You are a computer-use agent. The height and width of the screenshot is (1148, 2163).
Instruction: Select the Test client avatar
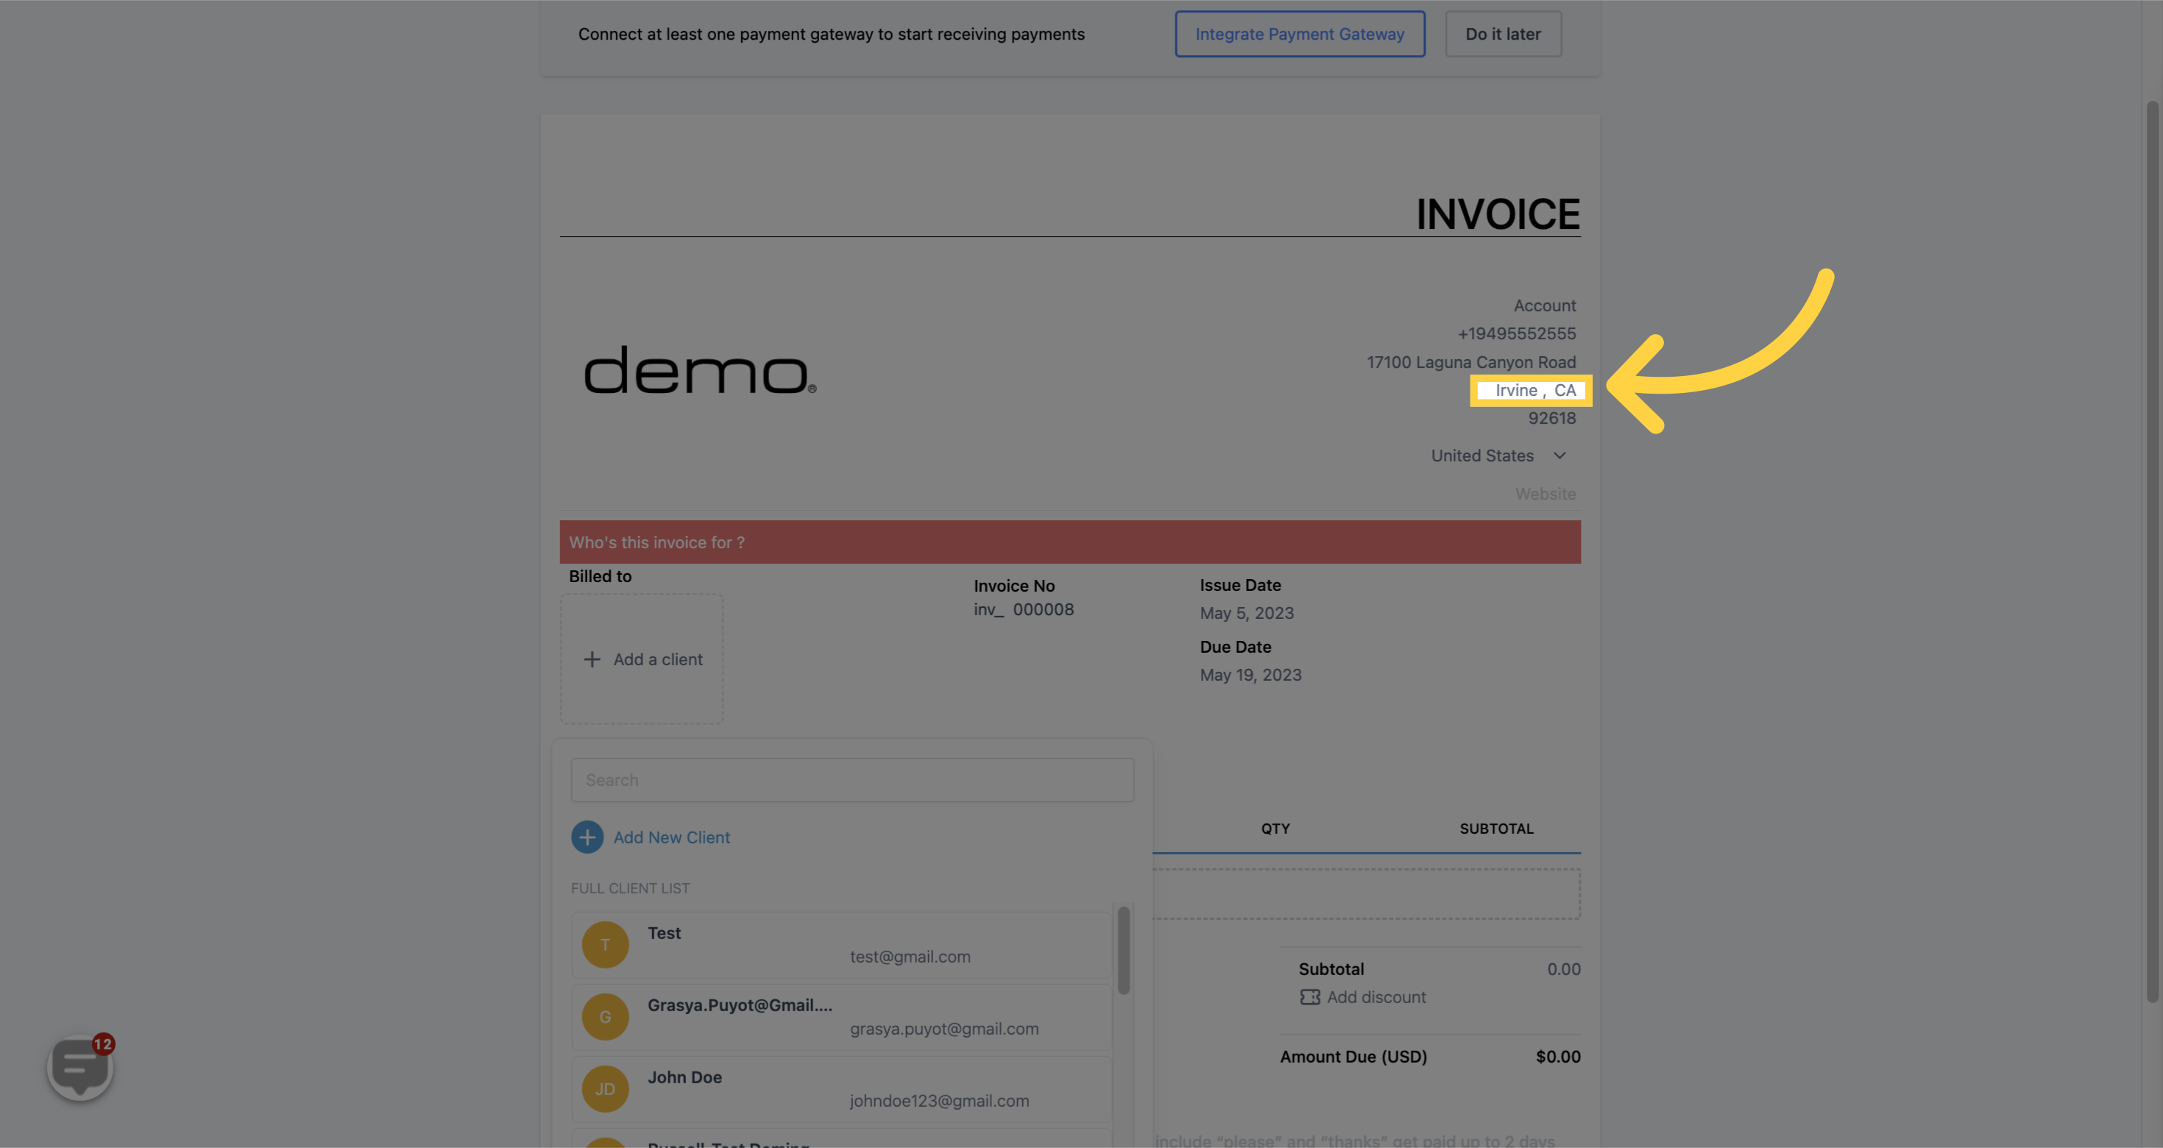point(604,945)
